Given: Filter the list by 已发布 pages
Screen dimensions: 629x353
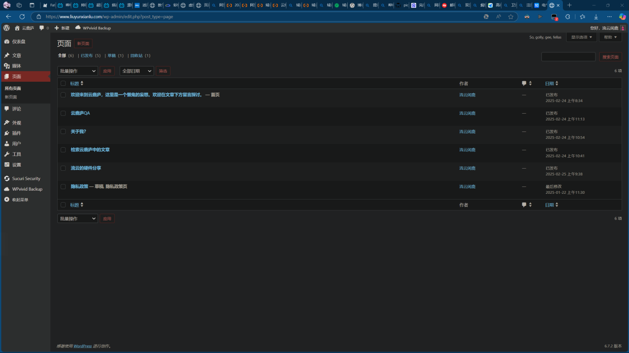Looking at the screenshot, I should 87,56.
